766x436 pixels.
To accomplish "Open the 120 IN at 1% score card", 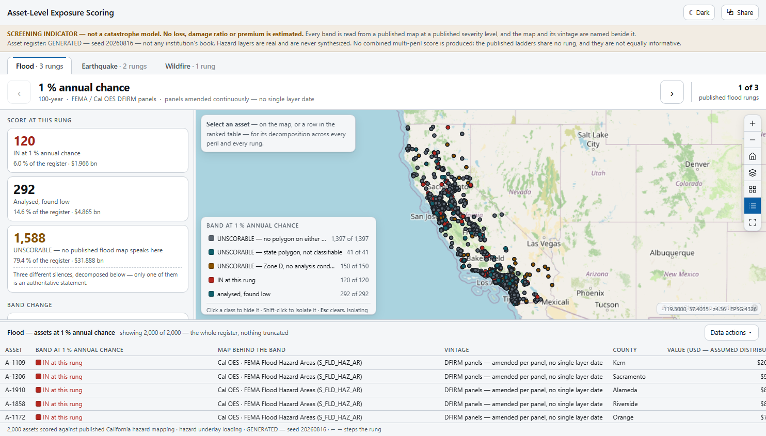I will coord(98,150).
